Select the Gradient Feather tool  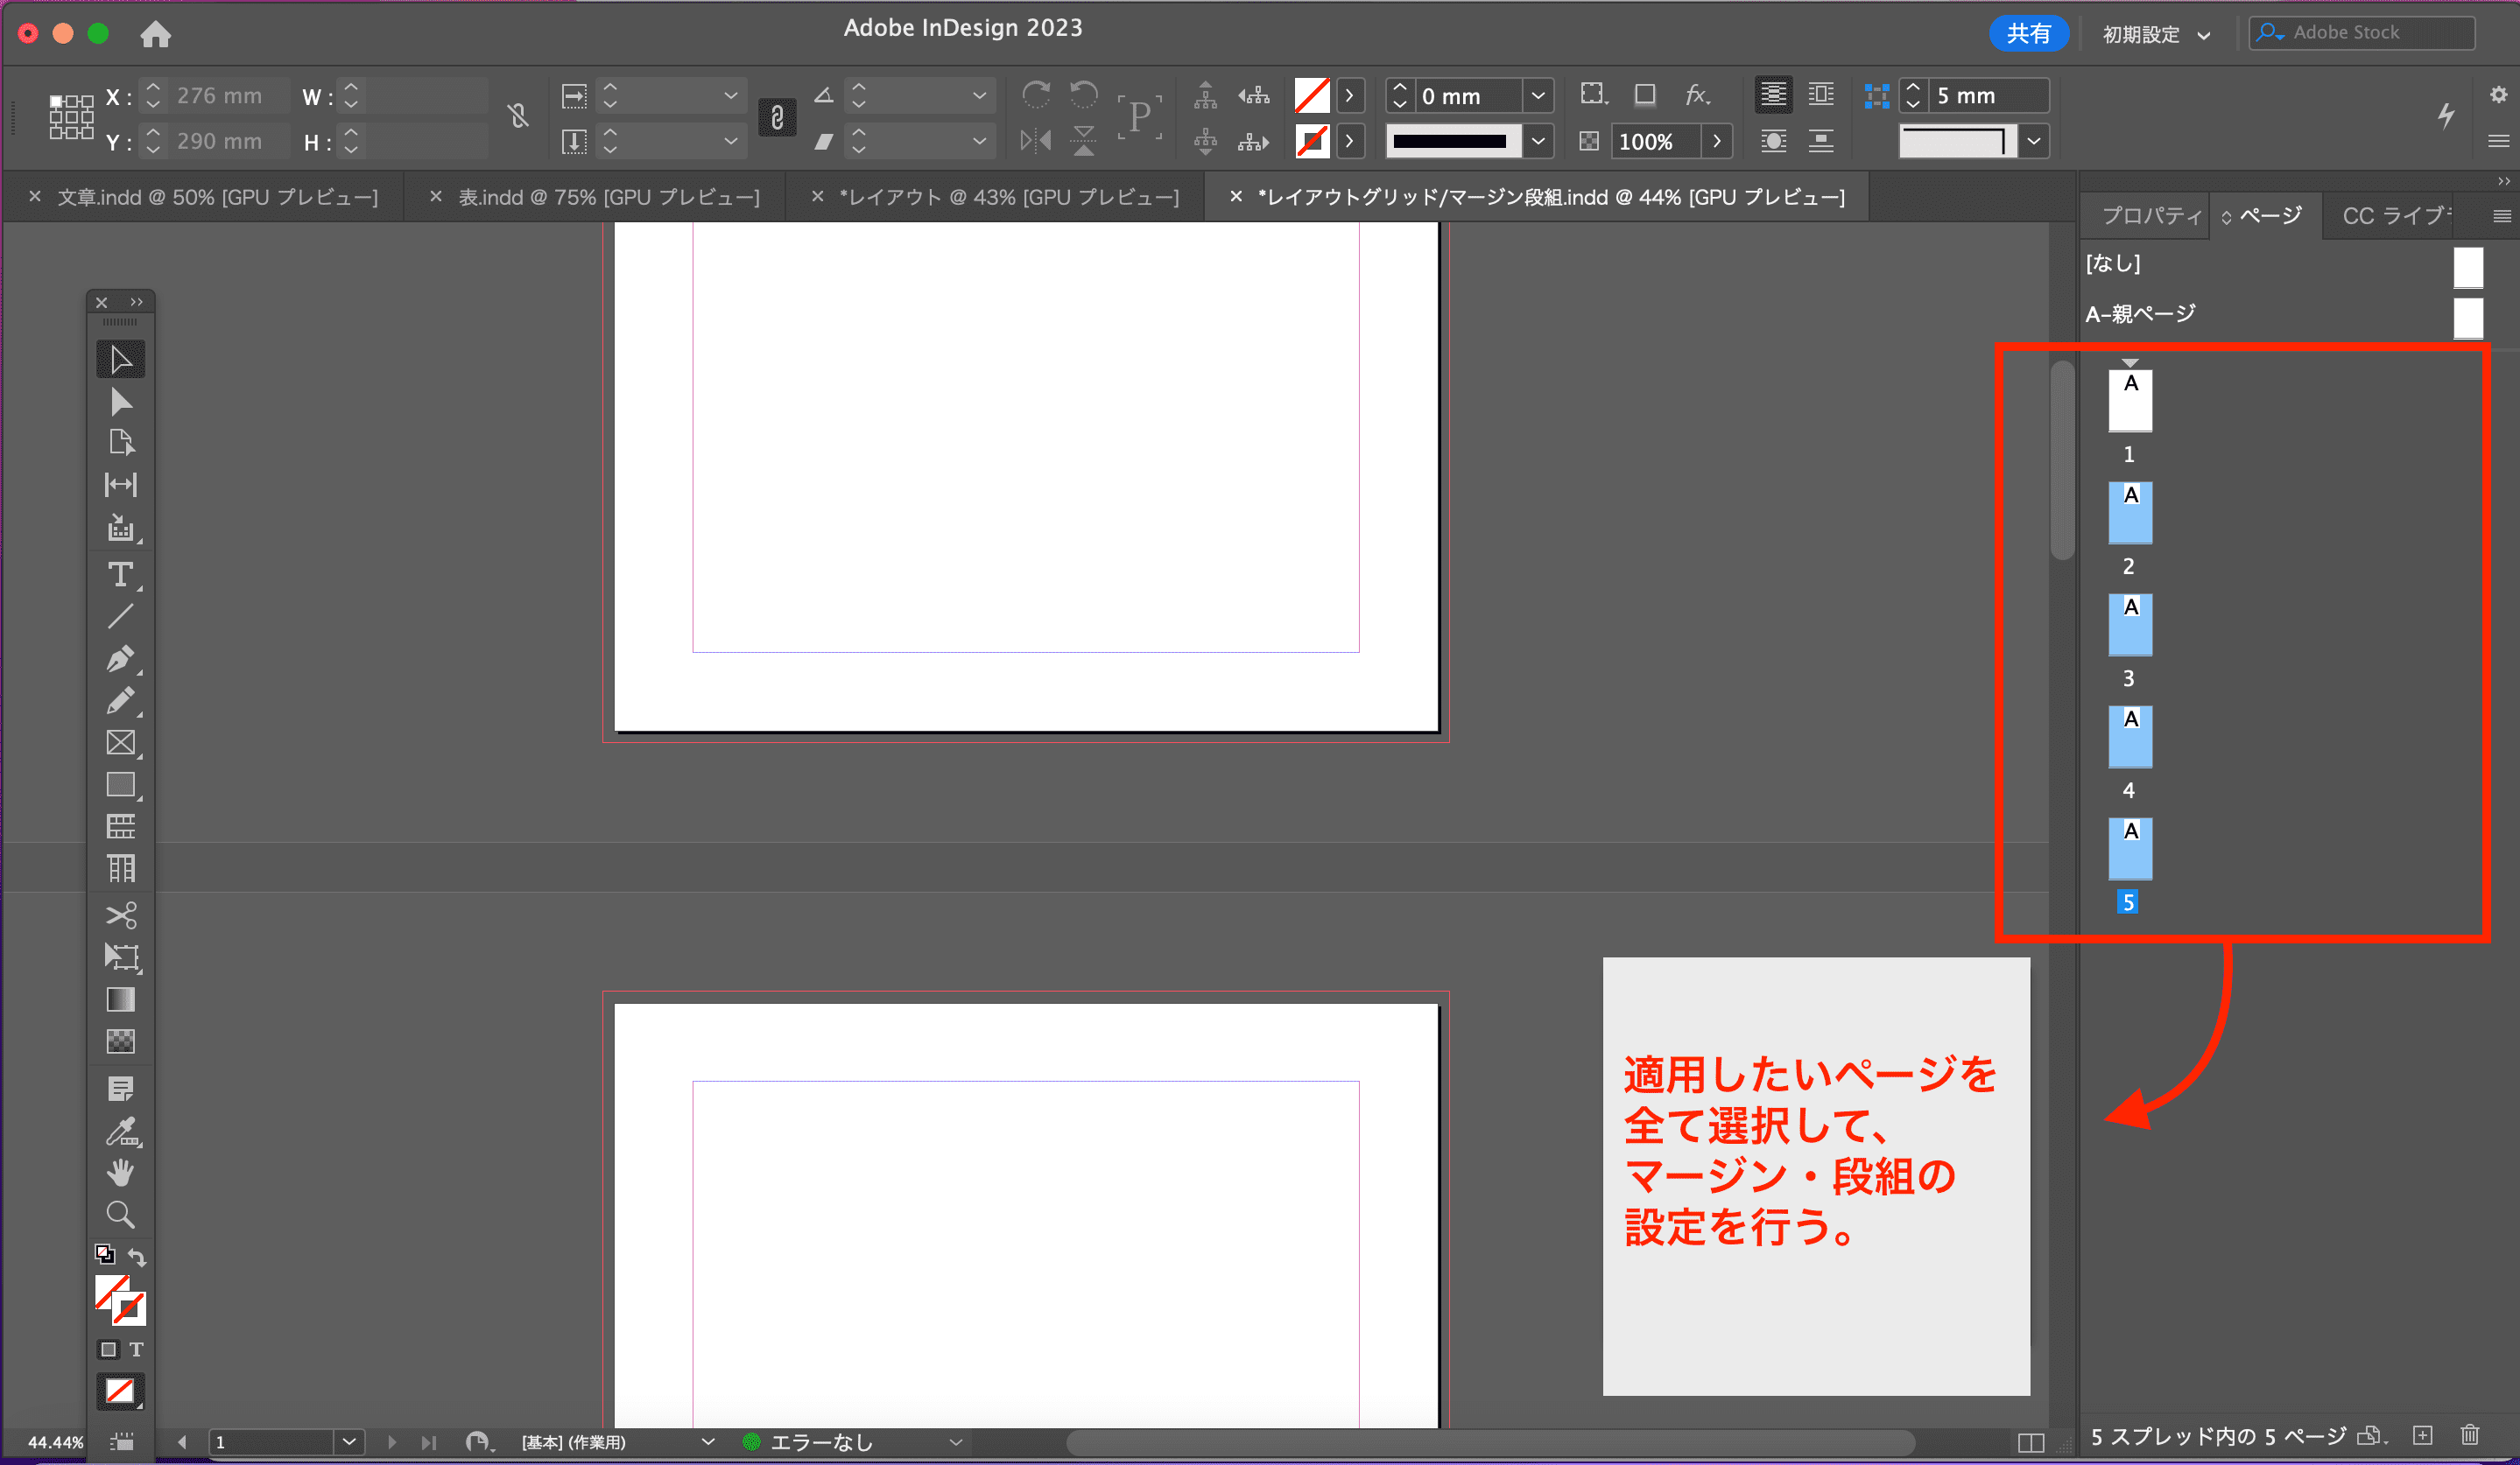click(x=121, y=1041)
